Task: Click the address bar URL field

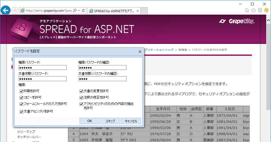Action: [48, 11]
